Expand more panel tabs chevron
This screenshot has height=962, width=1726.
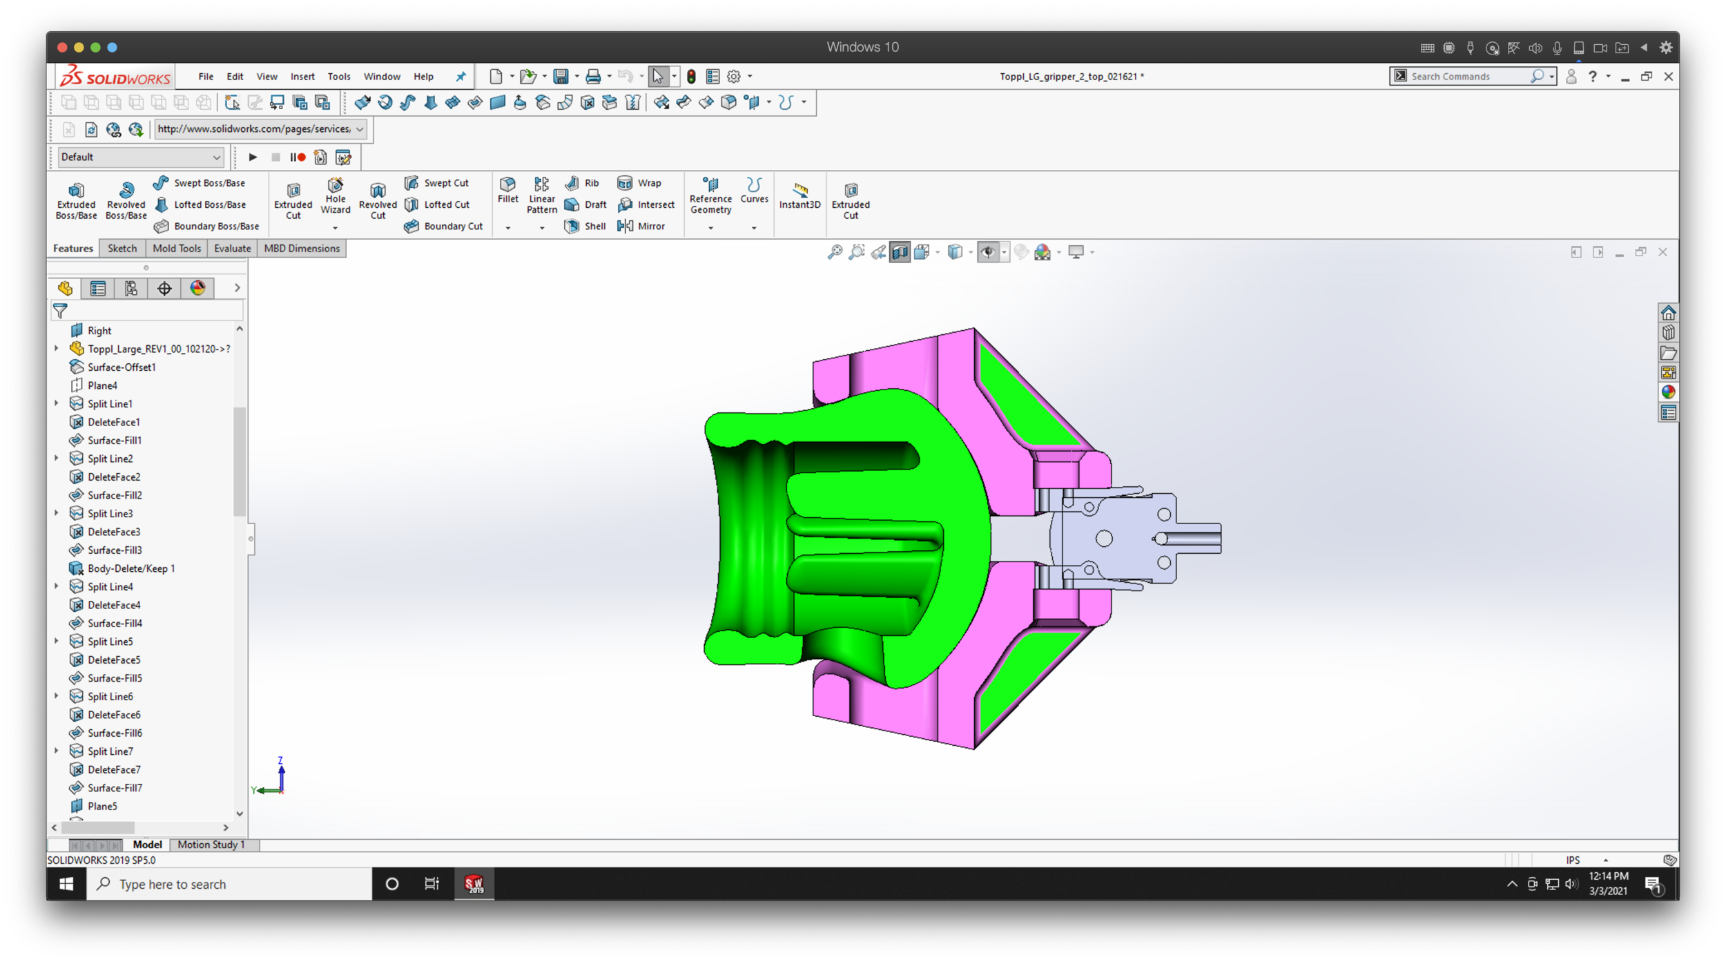pyautogui.click(x=237, y=288)
